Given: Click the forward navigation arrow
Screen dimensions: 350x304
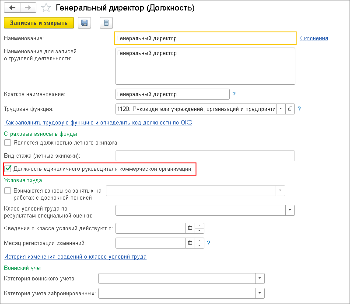Looking at the screenshot, I should (x=28, y=8).
